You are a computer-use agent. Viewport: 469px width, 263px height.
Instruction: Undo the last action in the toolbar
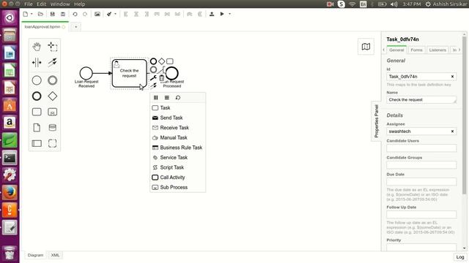[75, 14]
